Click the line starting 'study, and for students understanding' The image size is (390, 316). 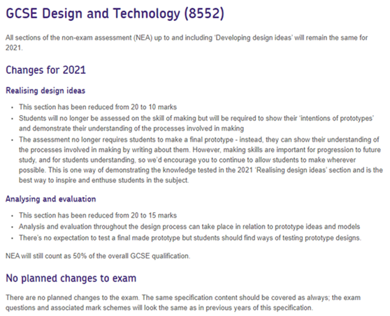pyautogui.click(x=187, y=160)
